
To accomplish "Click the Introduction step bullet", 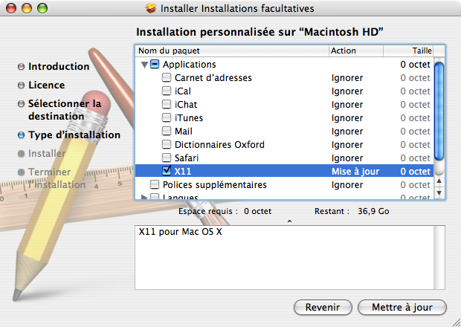I will click(21, 67).
